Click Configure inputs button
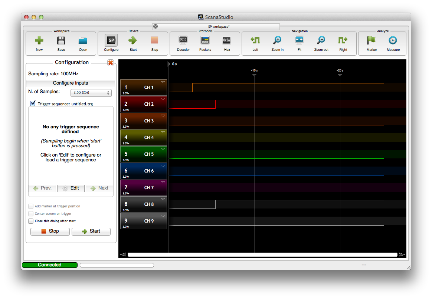 (x=70, y=83)
